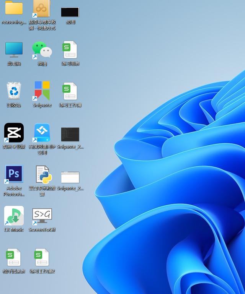Select the 蛋白率来粒推算 Python file icon
Viewport: 245px width, 294px height.
[44, 174]
